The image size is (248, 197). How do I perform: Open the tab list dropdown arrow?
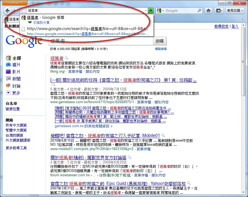point(243,19)
